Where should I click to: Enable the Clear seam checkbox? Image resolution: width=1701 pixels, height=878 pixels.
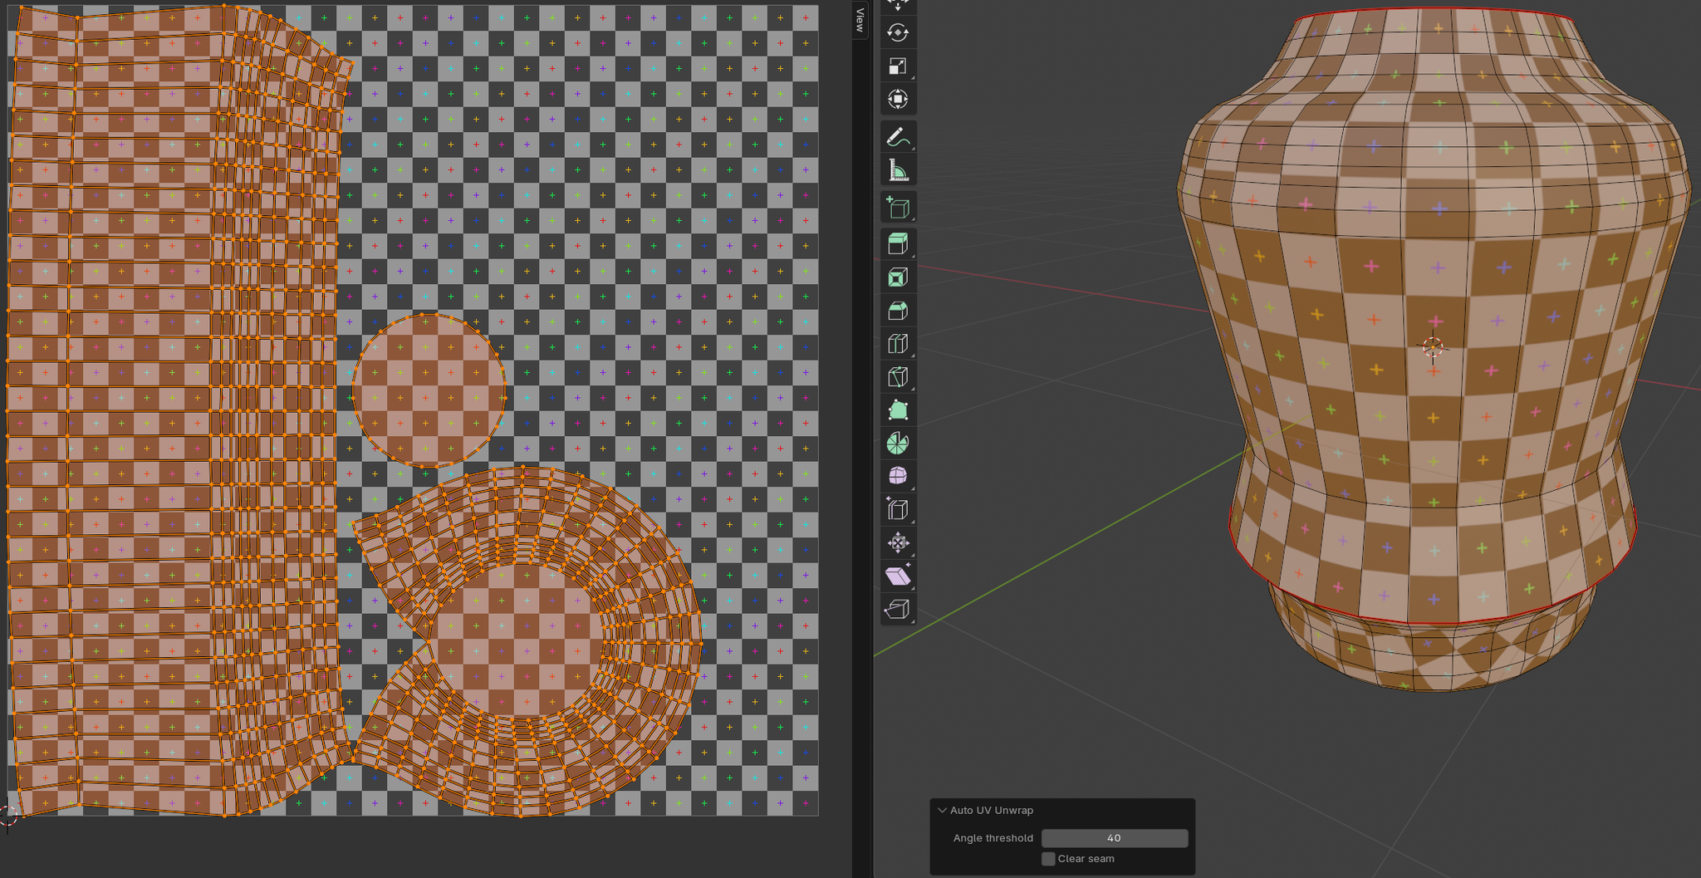(1048, 859)
